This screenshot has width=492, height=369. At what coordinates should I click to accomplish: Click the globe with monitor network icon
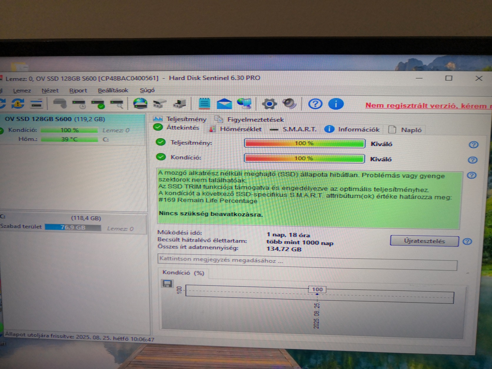click(244, 104)
